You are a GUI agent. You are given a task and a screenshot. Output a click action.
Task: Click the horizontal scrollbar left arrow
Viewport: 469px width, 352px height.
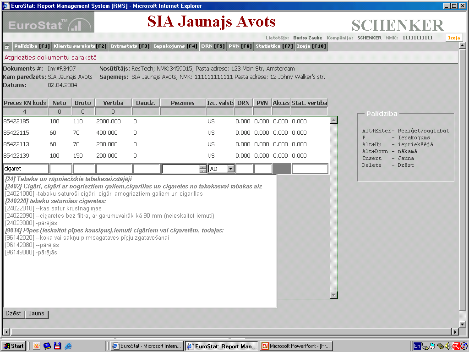click(6, 332)
